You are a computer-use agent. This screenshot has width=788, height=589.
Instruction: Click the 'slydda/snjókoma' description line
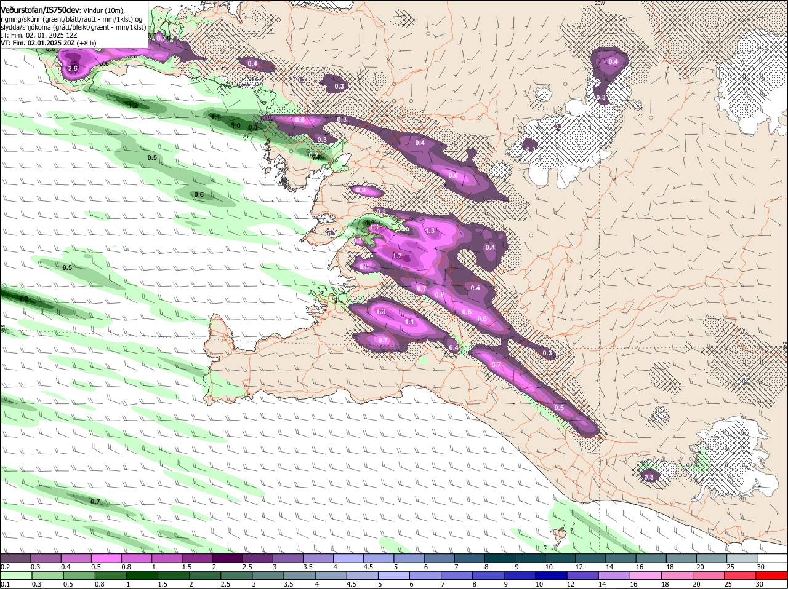[73, 27]
